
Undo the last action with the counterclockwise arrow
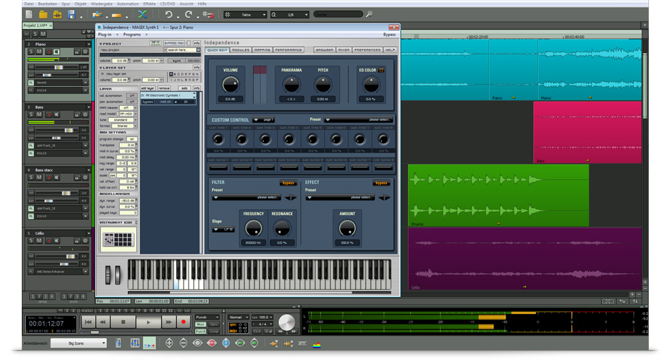(x=169, y=14)
